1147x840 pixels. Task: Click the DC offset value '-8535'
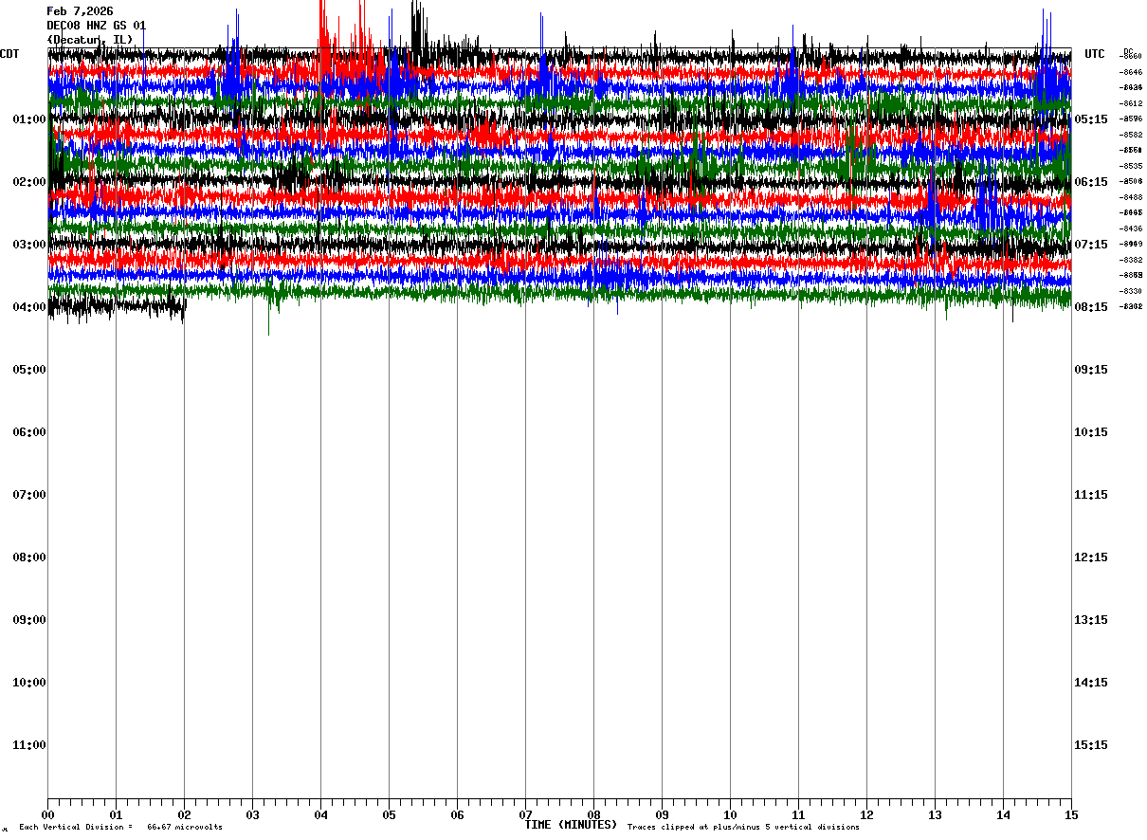[x=1132, y=166]
